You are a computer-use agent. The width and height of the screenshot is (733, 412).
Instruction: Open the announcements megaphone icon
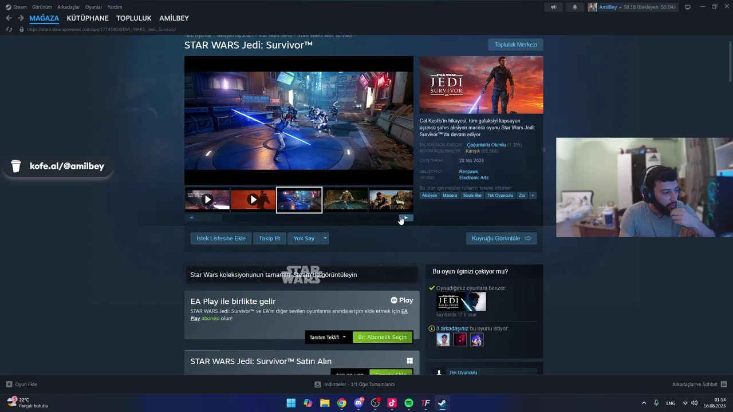click(x=553, y=7)
